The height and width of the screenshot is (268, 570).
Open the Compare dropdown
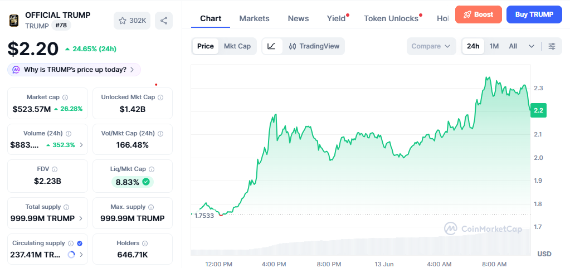[431, 46]
